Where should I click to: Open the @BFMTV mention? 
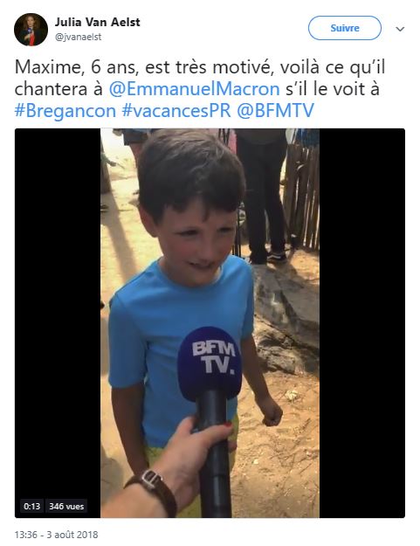click(275, 111)
